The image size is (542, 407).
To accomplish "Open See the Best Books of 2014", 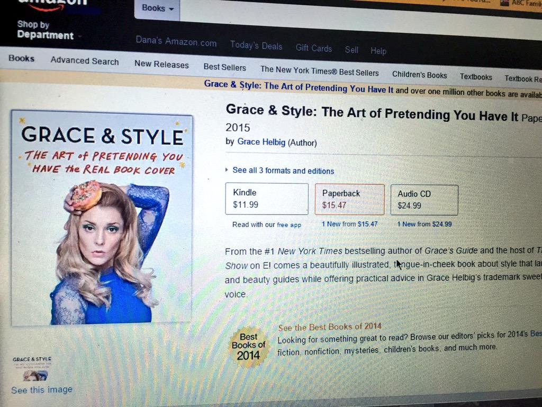I will (329, 327).
